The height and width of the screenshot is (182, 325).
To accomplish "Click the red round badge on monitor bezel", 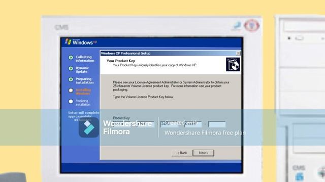I will point(252,26).
